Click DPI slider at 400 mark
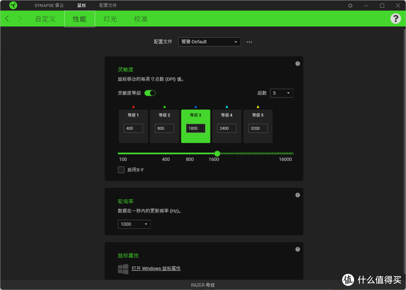Screen dimensions: 406x290 point(166,153)
